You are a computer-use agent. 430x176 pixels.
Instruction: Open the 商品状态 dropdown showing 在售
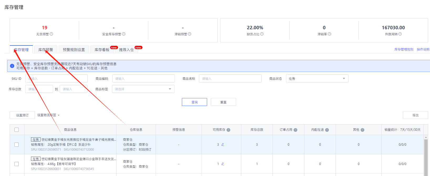(x=317, y=78)
